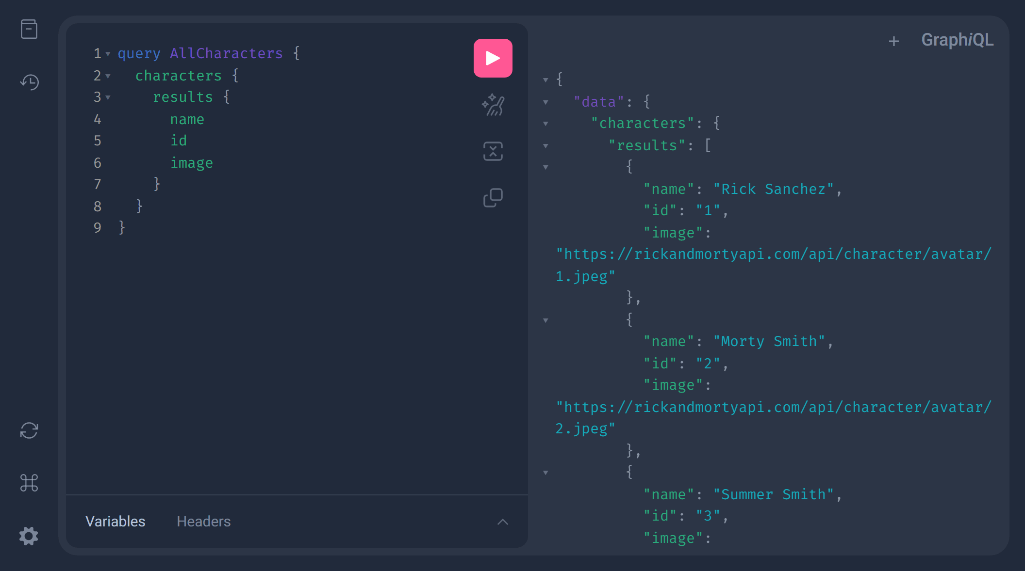This screenshot has height=571, width=1025.
Task: Open the keyboard shortcuts dialog
Action: pos(29,483)
